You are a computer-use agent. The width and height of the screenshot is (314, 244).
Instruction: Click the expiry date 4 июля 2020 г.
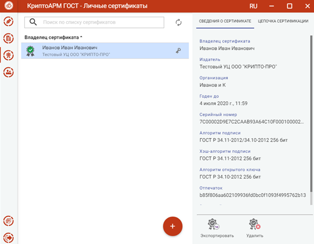tap(223, 103)
